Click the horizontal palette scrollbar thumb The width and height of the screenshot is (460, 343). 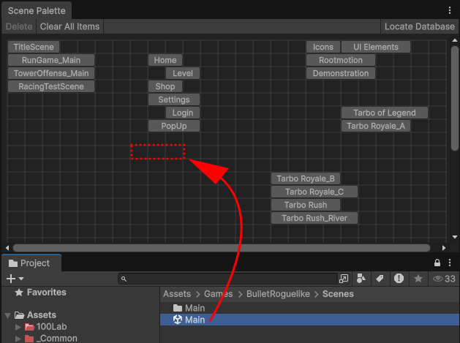click(x=222, y=248)
